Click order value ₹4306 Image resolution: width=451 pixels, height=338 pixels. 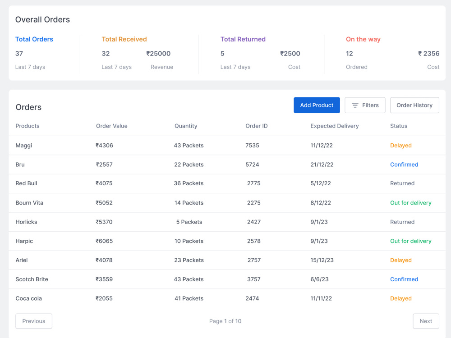[105, 146]
